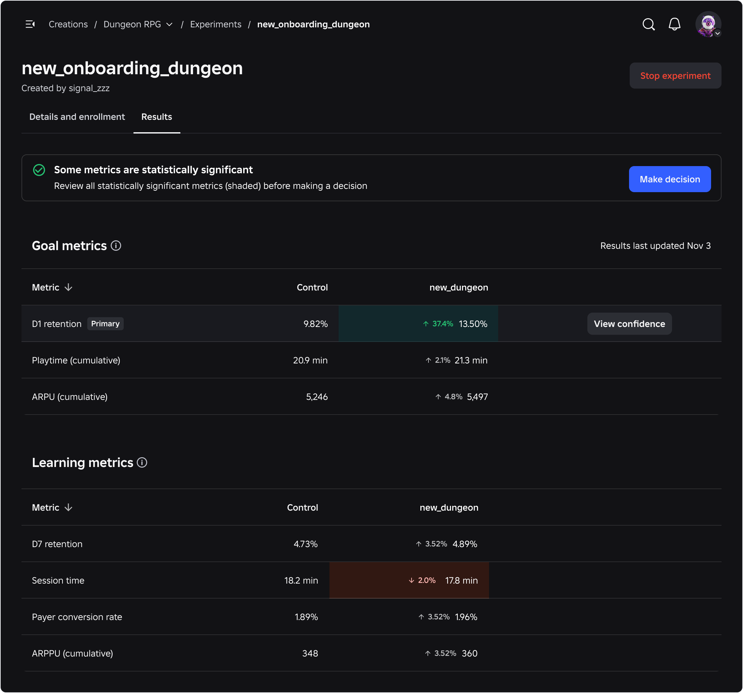The height and width of the screenshot is (693, 743).
Task: Open the user avatar account menu
Action: [x=708, y=24]
